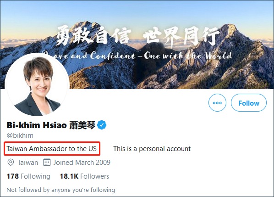
Task: Click the Bi-khim Hsiao display name
Action: click(x=51, y=125)
